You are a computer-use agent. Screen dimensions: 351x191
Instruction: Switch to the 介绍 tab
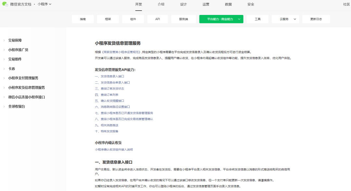[x=161, y=5]
